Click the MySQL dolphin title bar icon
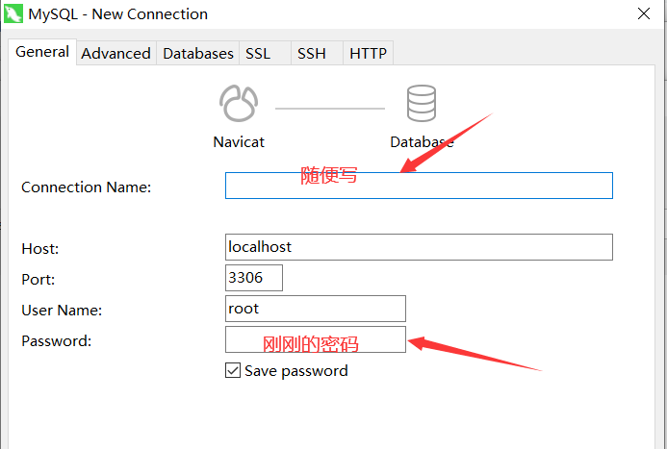 tap(13, 13)
